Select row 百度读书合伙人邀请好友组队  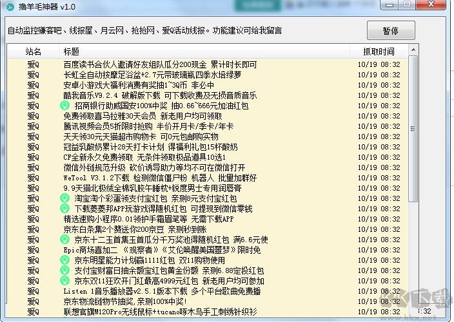(x=208, y=64)
